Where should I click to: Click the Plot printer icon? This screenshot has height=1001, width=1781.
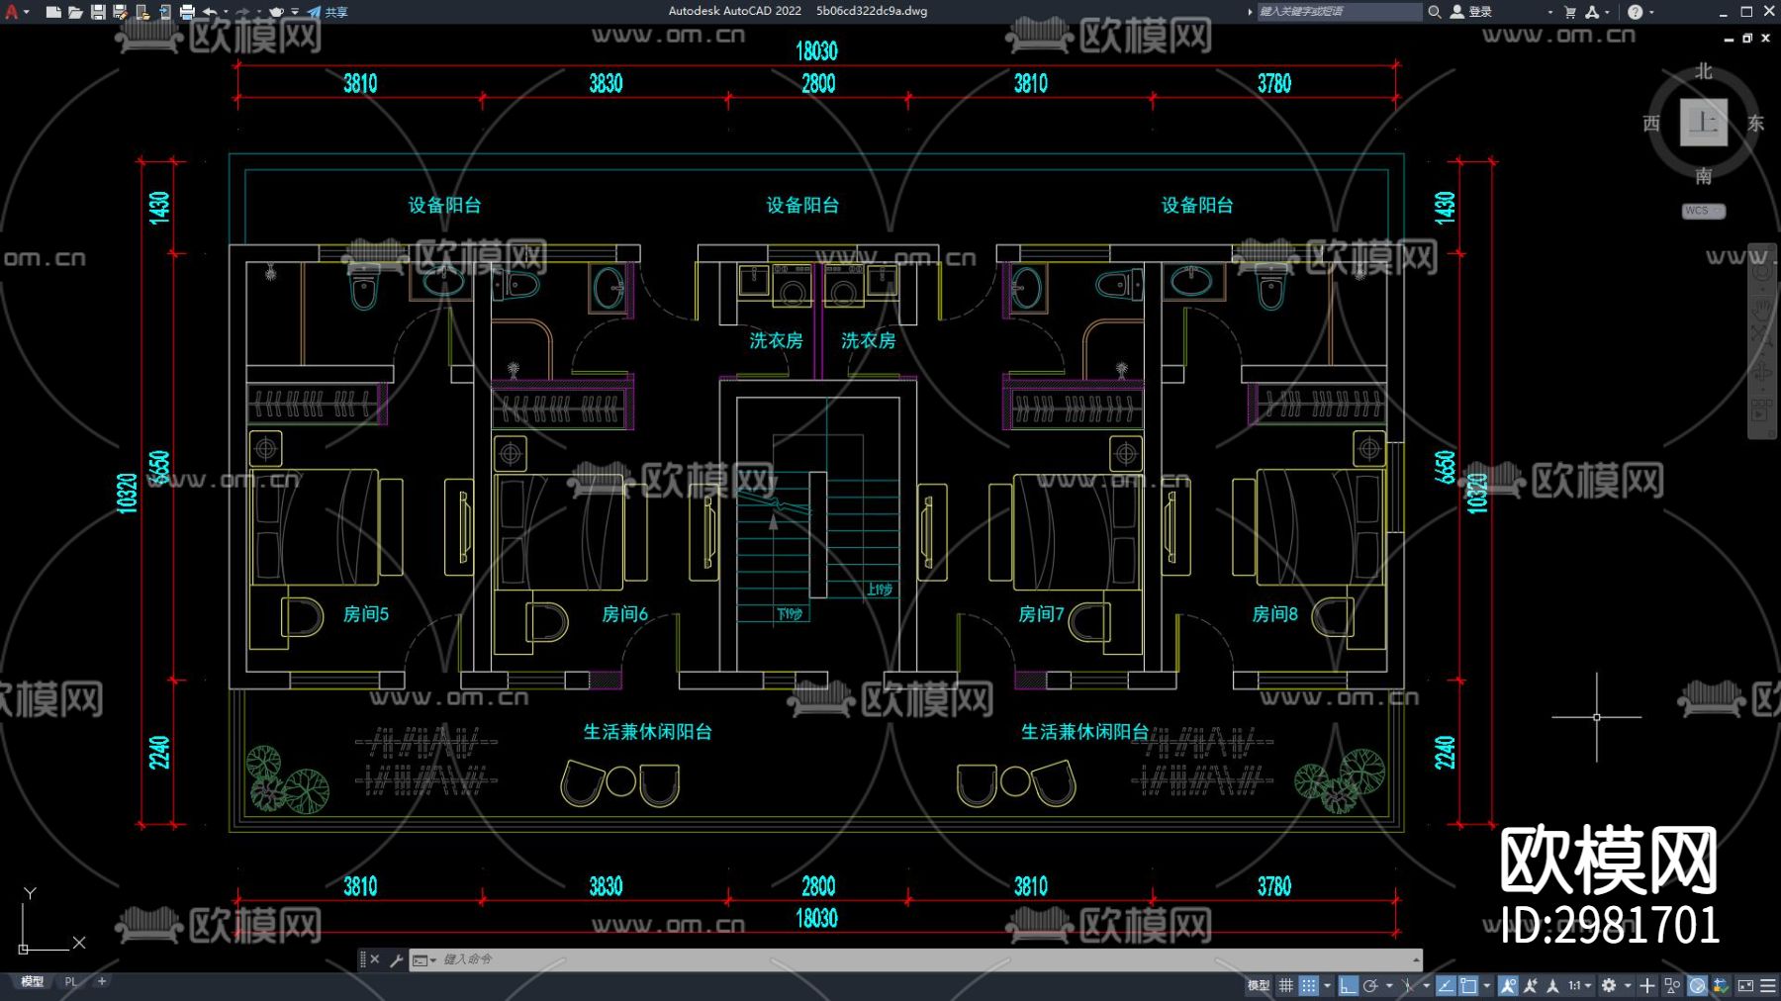point(187,12)
